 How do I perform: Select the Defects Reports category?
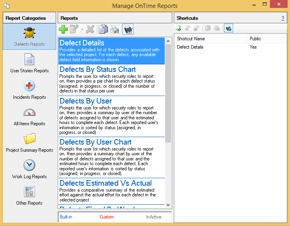coord(29,36)
